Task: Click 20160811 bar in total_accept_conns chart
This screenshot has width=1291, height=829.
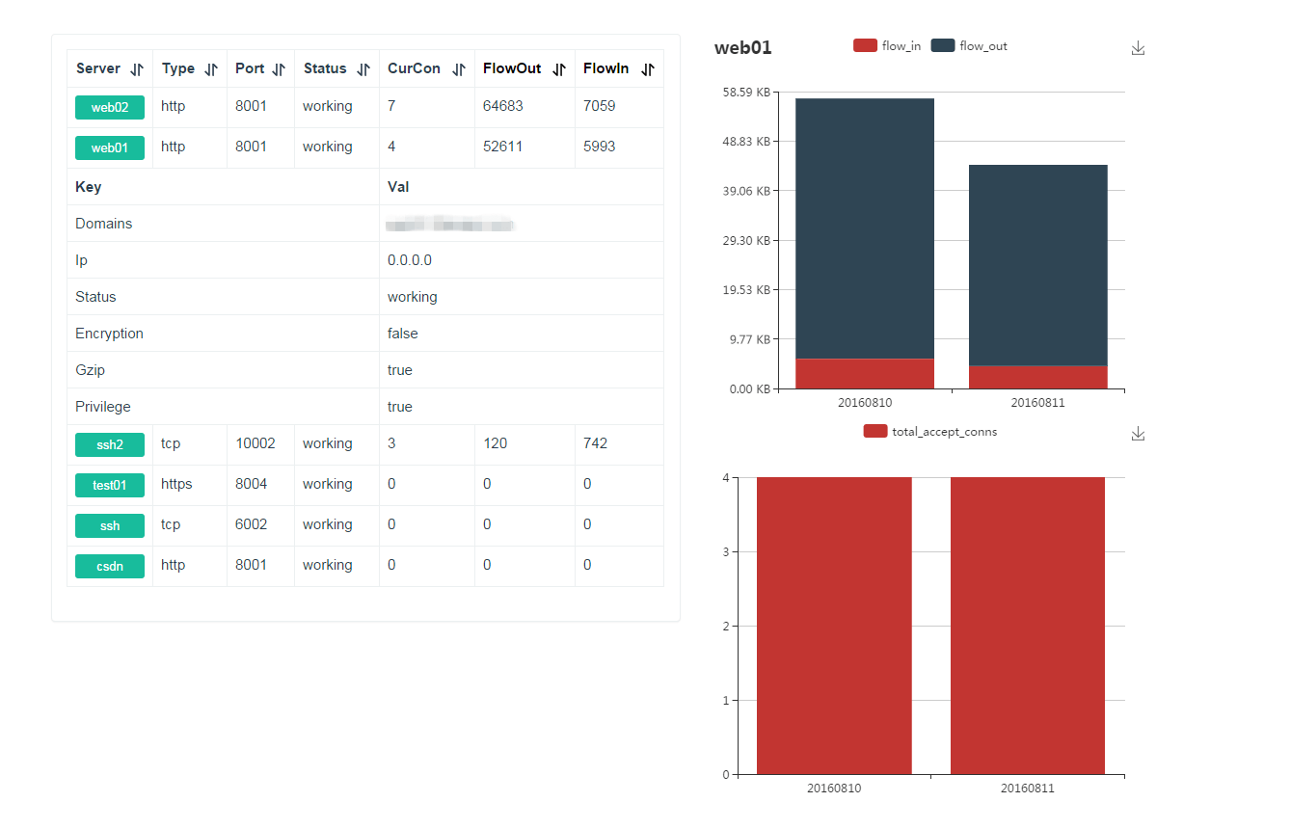Action: tap(1027, 625)
